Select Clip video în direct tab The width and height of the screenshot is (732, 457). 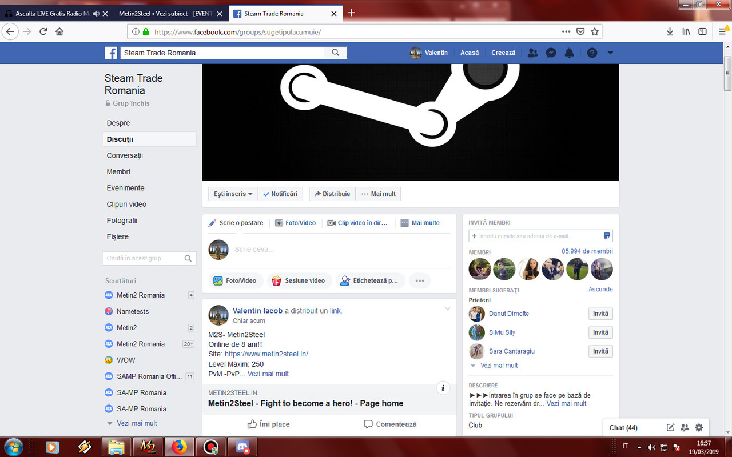[x=357, y=223]
